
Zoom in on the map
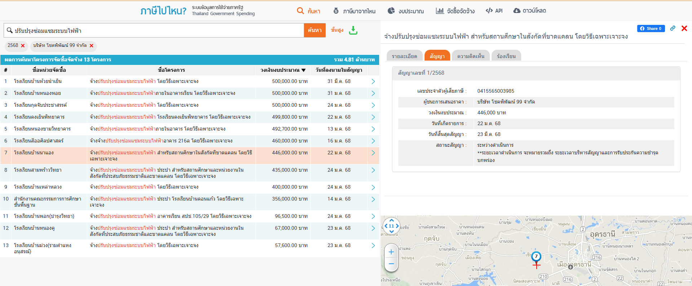(391, 252)
